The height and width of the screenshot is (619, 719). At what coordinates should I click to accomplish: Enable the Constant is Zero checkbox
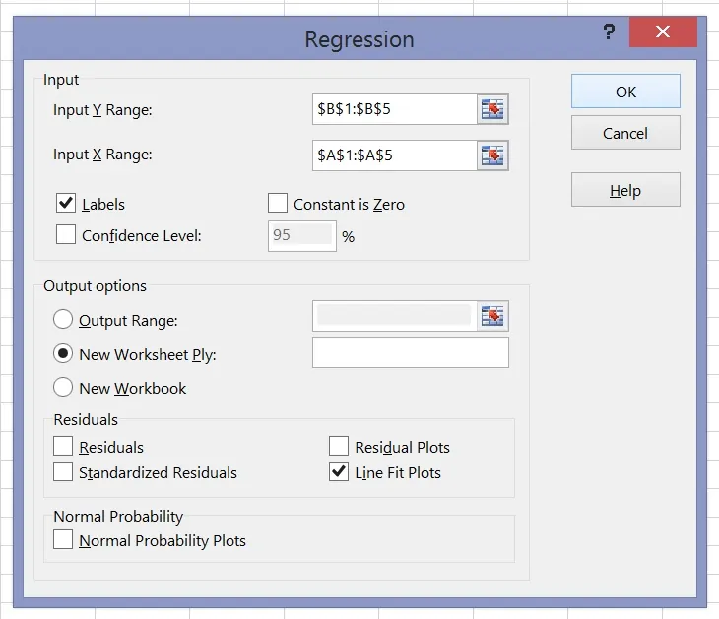pos(278,204)
